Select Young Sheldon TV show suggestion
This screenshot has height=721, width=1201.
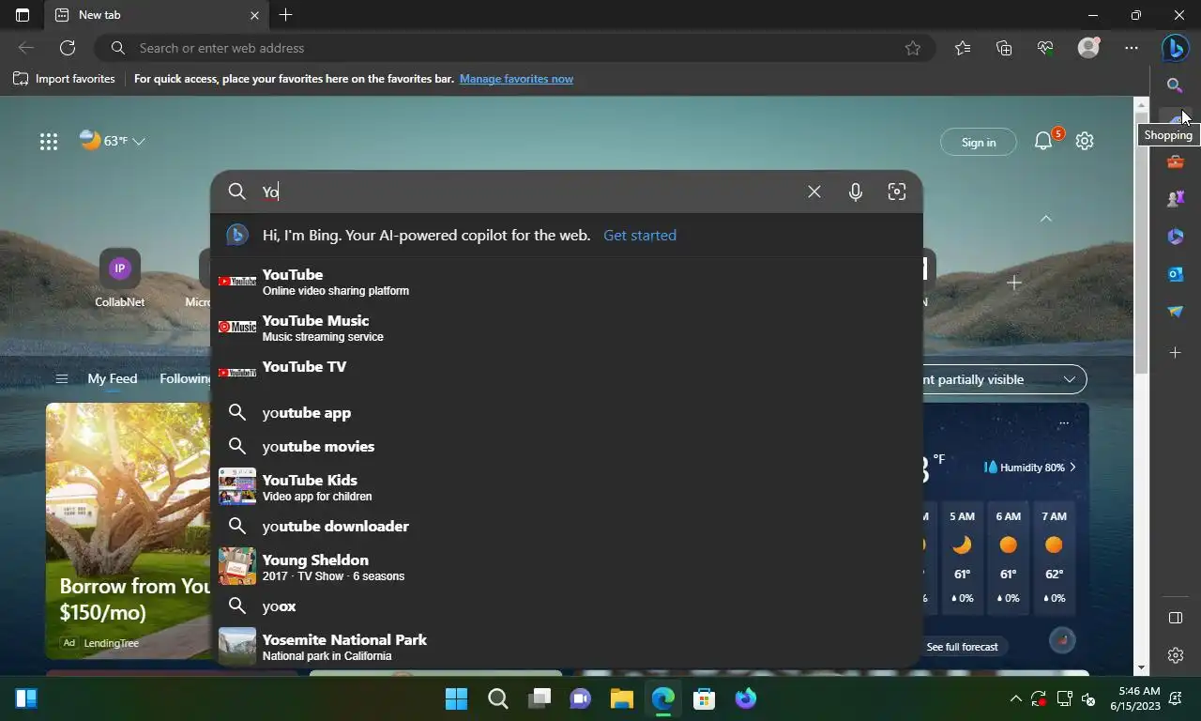(567, 567)
